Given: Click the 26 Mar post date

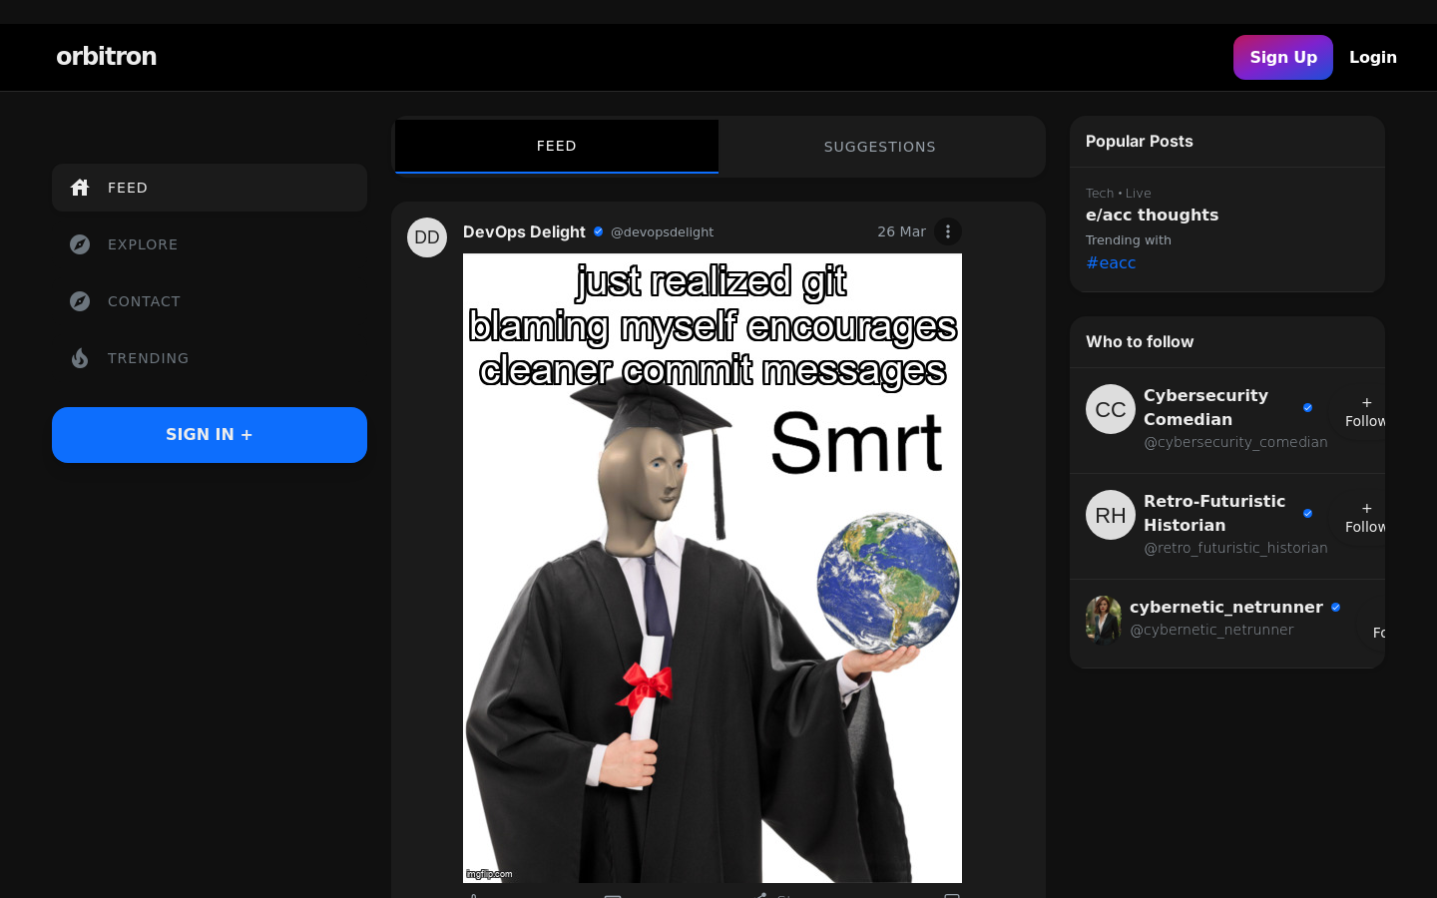Looking at the screenshot, I should click(901, 231).
